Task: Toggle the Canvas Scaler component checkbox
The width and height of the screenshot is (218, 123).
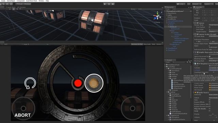Action: coord(198,34)
